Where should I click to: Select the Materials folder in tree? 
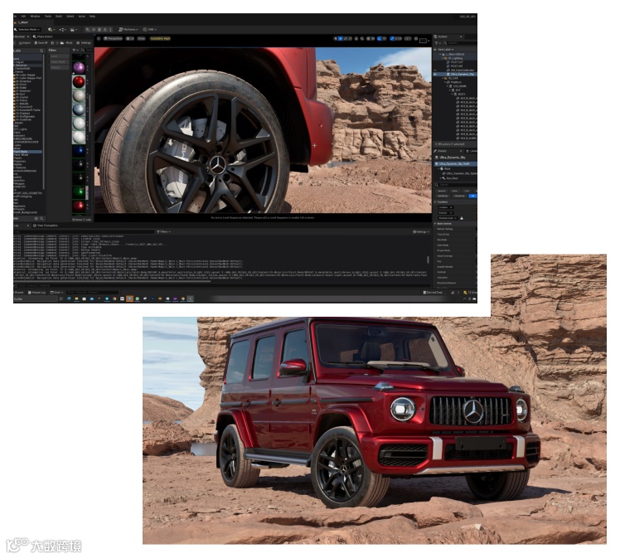[x=21, y=66]
